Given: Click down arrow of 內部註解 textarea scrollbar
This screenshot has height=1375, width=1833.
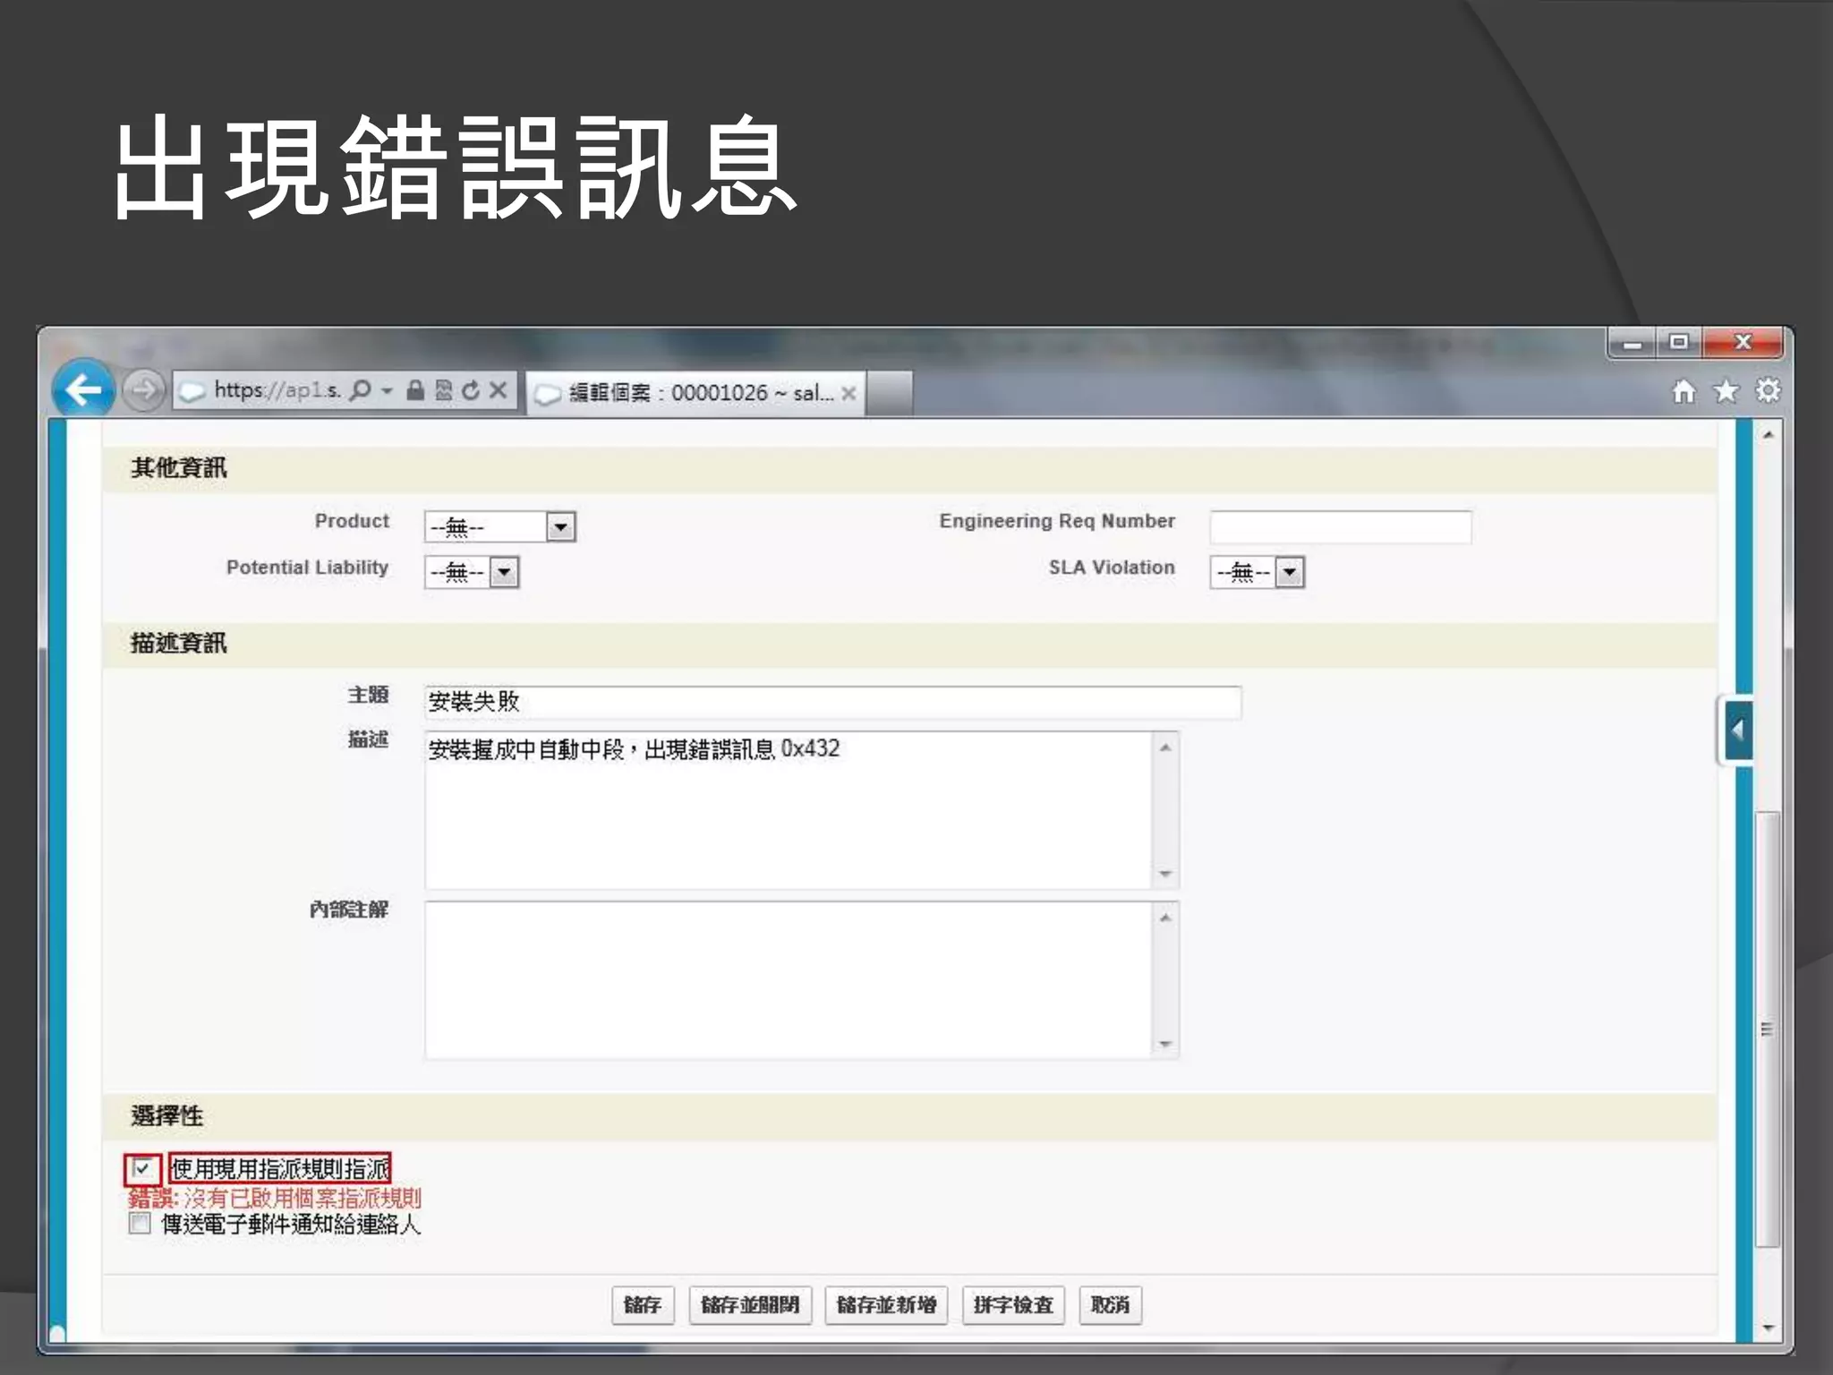Looking at the screenshot, I should click(1165, 1044).
